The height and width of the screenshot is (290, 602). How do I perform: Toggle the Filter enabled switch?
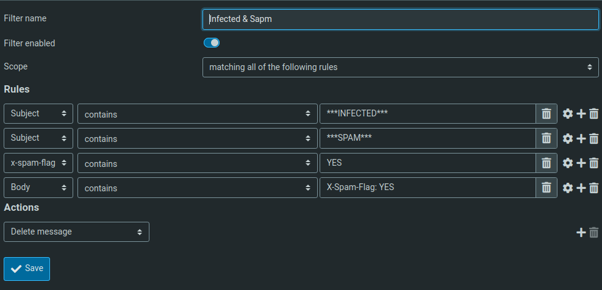[211, 43]
